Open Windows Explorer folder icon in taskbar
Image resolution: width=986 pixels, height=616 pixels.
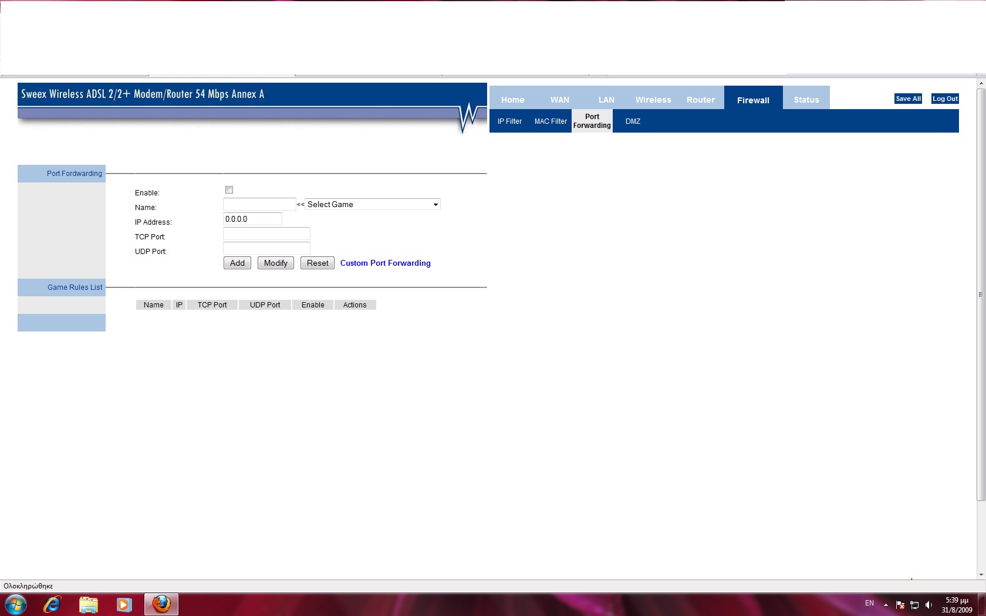[x=89, y=604]
